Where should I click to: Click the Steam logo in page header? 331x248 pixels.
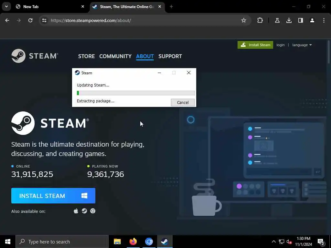35,56
